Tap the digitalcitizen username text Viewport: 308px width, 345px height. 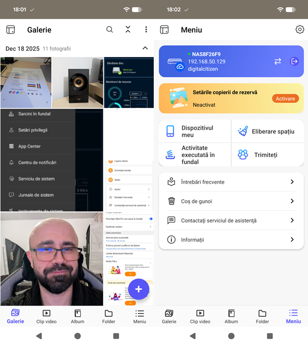[203, 69]
